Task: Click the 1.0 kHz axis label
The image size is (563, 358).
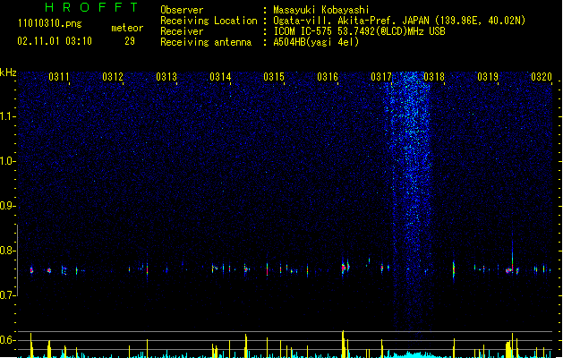Action: [x=7, y=161]
